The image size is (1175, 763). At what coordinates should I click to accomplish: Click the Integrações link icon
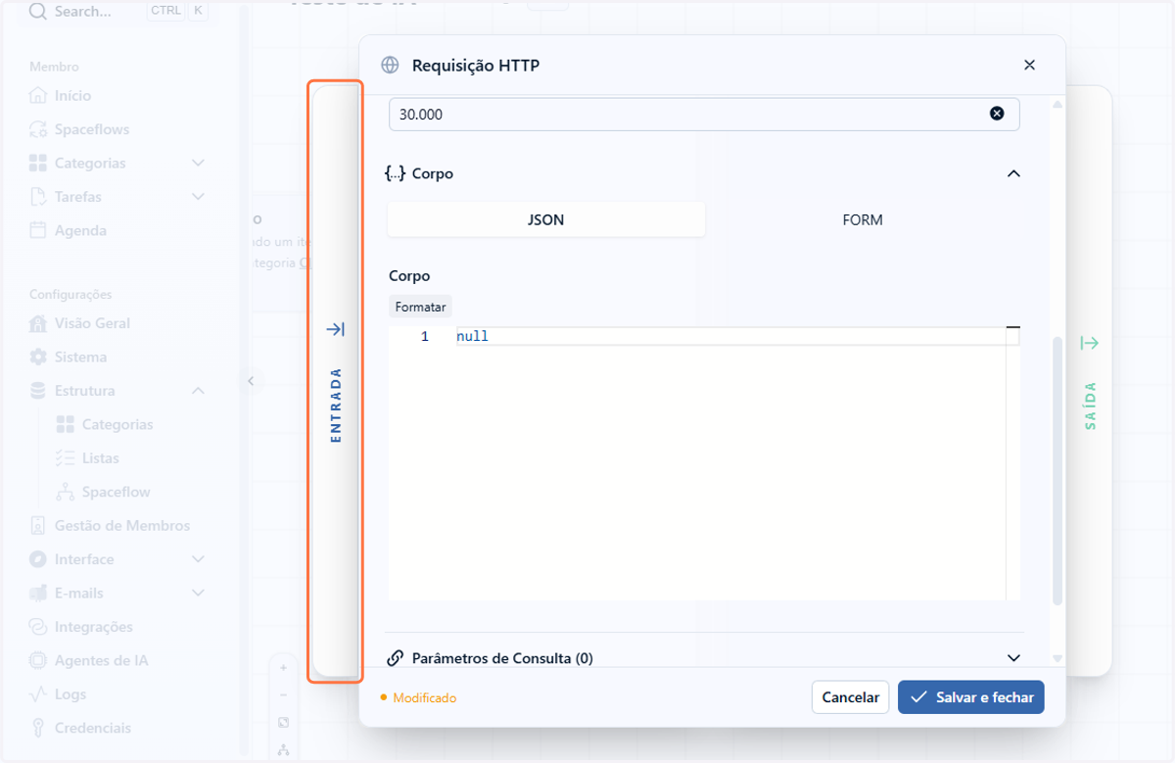pos(38,627)
